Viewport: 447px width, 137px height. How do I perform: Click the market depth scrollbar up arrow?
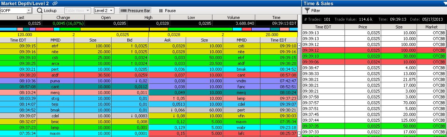pyautogui.click(x=300, y=46)
